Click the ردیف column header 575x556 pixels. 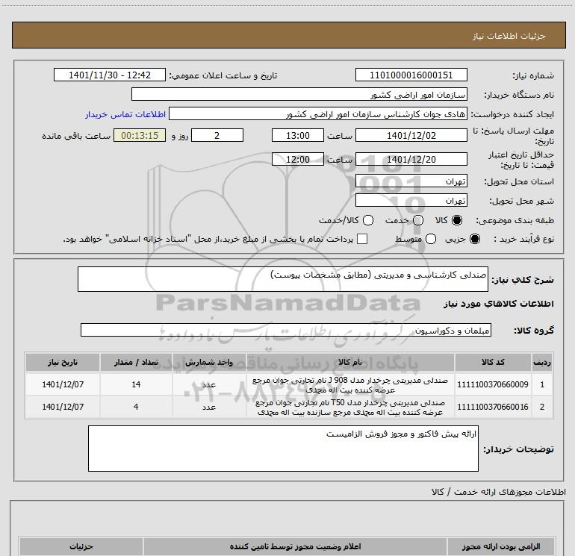coord(542,362)
